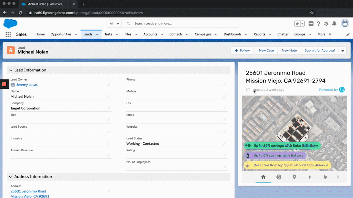Open the App Launcher grid icon

8,34
